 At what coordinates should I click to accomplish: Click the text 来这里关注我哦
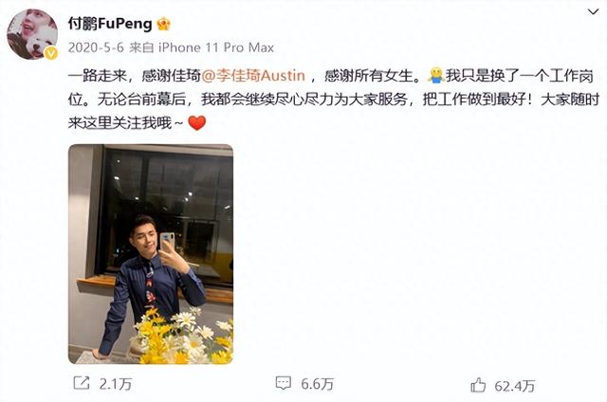120,123
